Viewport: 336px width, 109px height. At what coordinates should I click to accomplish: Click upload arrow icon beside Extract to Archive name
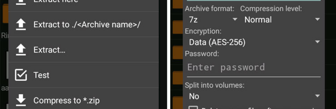(x=21, y=25)
